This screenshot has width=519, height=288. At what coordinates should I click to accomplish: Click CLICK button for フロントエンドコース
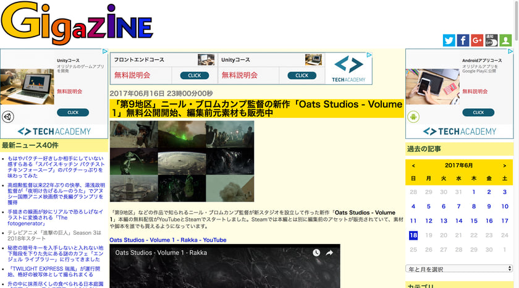[x=194, y=75]
